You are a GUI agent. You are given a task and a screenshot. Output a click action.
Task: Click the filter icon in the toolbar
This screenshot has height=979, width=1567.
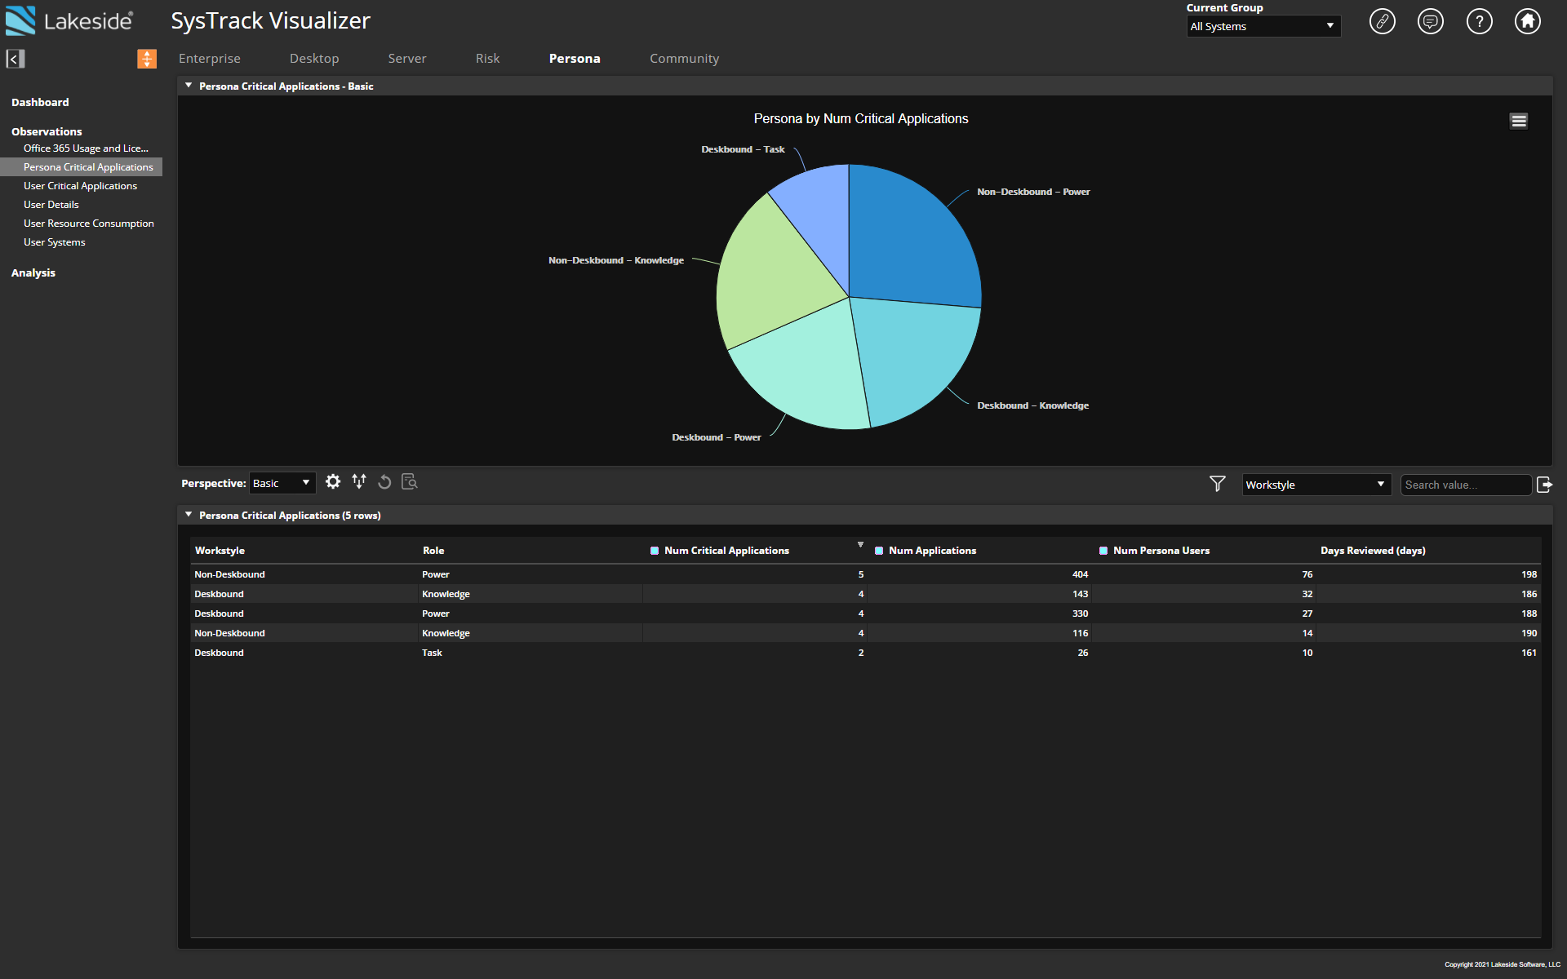coord(1217,483)
